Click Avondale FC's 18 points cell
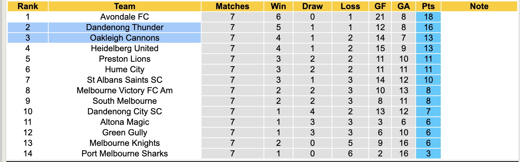 pyautogui.click(x=428, y=17)
